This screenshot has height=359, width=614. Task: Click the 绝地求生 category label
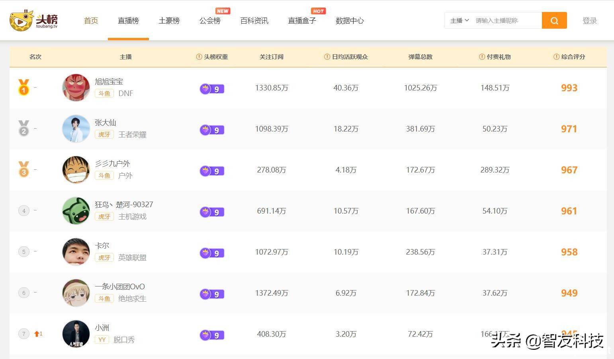133,299
